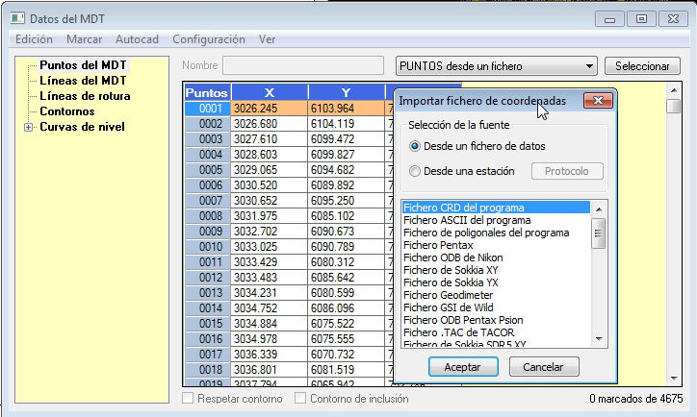The width and height of the screenshot is (697, 417).
Task: Select Desde un fichero de datos option
Action: (x=478, y=146)
